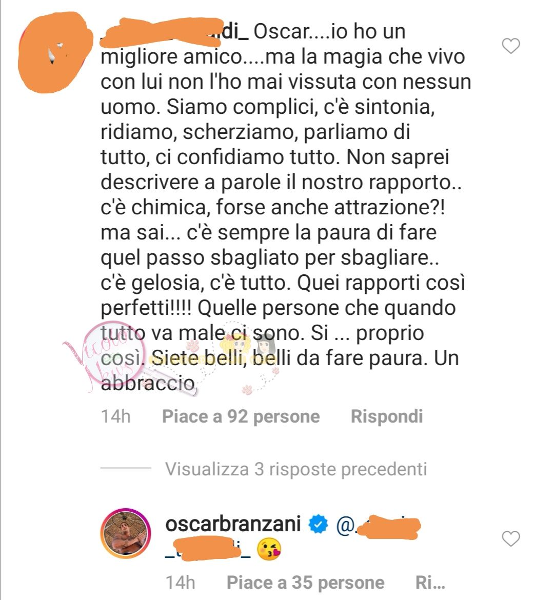554x600 pixels.
Task: Open the oscarbranzani username link
Action: pos(233,524)
